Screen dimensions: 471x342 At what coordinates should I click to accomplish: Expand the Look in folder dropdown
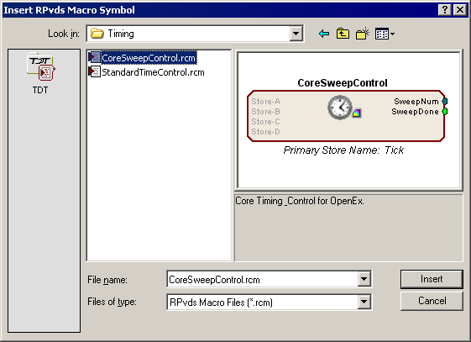point(296,34)
